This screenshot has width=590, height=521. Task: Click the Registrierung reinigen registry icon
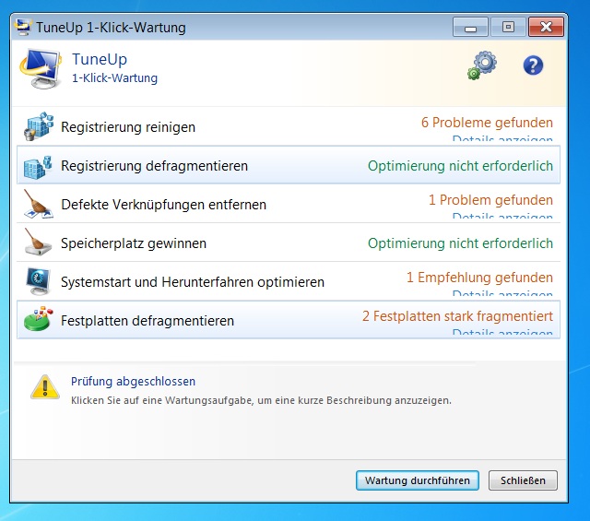[x=39, y=126]
